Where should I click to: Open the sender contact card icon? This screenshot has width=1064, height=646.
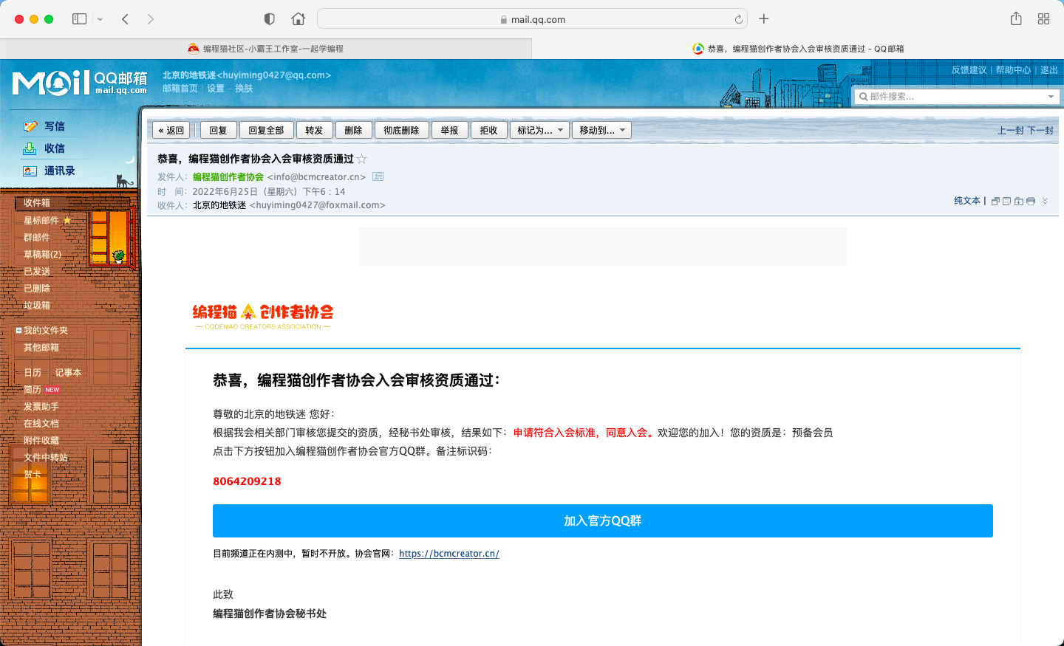378,176
